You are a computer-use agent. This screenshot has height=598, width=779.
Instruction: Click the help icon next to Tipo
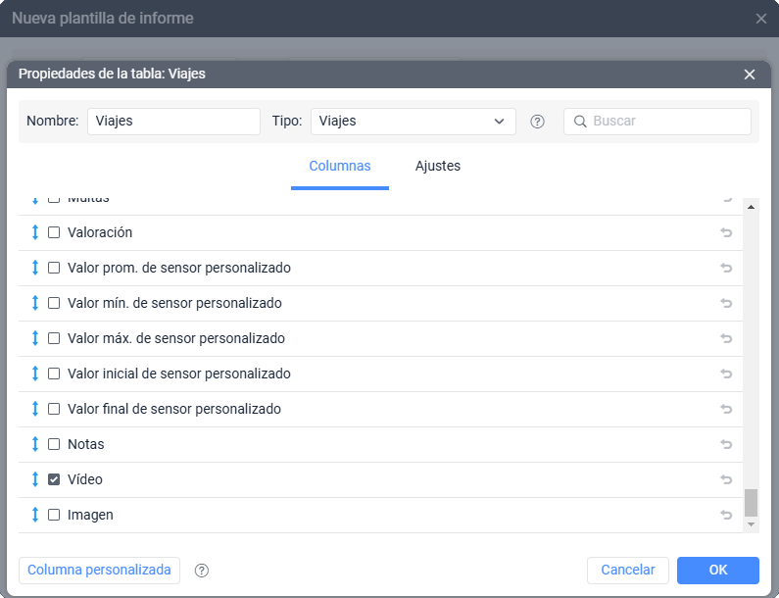click(x=537, y=122)
